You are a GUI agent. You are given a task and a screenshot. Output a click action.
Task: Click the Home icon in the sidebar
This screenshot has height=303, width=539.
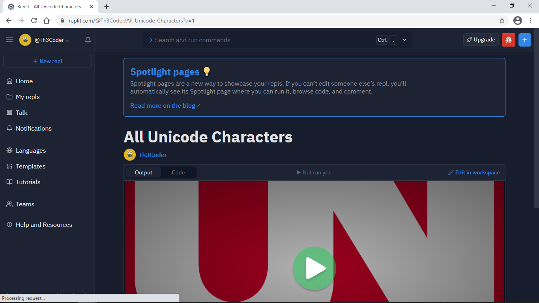pos(9,81)
